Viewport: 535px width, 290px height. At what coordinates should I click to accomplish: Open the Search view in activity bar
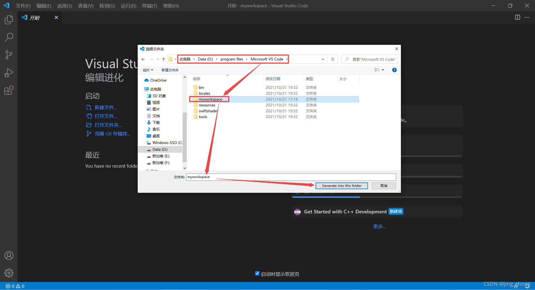(x=9, y=37)
